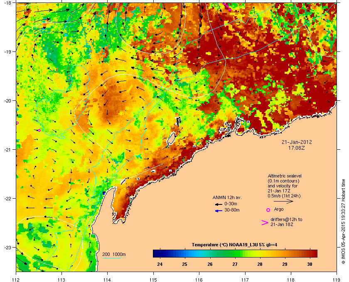Click latitude axis label -18

point(7,3)
